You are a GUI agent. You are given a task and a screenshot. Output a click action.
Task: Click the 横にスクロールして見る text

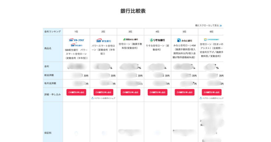tap(207, 26)
